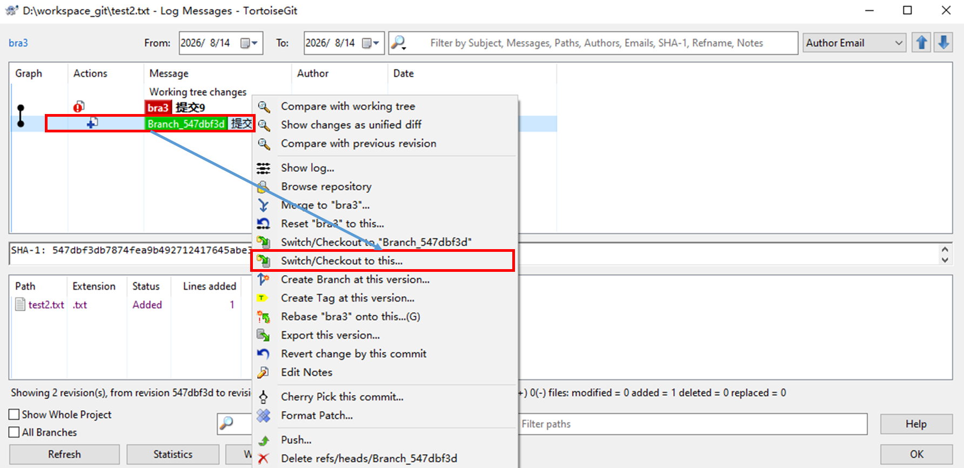This screenshot has height=468, width=964.
Task: Open the To date calendar dropdown
Action: coord(371,43)
